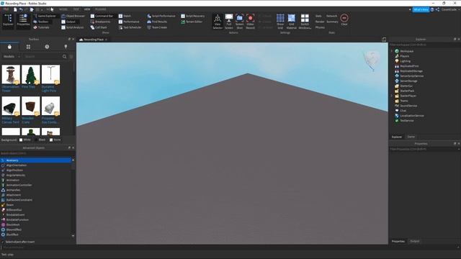461x259 pixels.
Task: Open the Find Results window
Action: click(157, 22)
